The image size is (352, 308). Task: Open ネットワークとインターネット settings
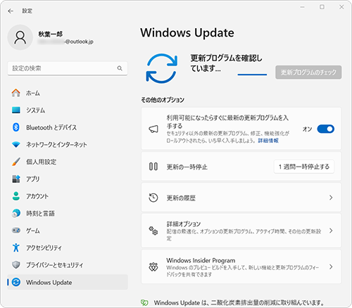[68, 145]
